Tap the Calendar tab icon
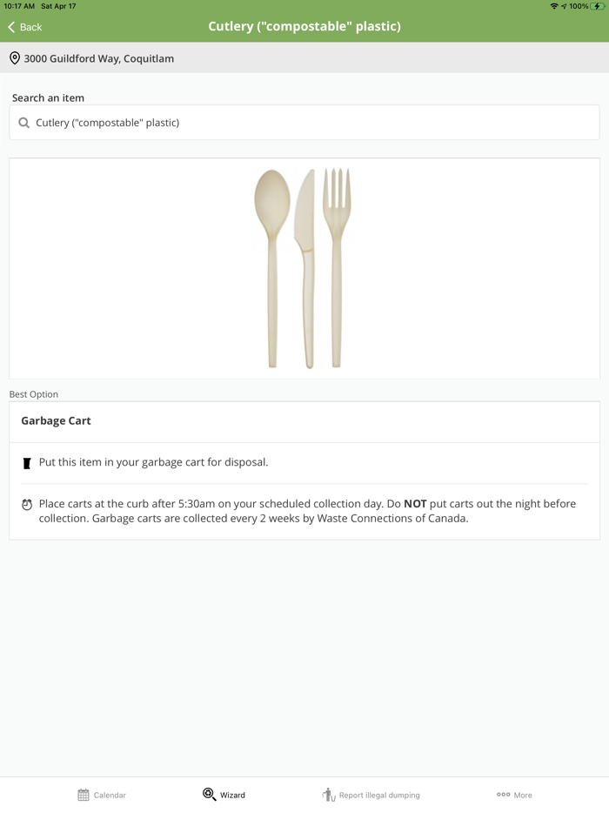Screen dimensions: 609x813 (84, 795)
